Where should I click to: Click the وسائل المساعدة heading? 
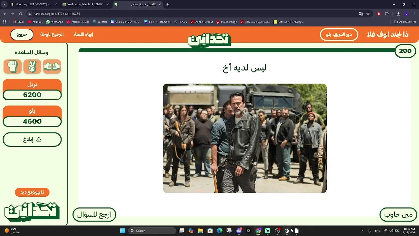pos(31,52)
